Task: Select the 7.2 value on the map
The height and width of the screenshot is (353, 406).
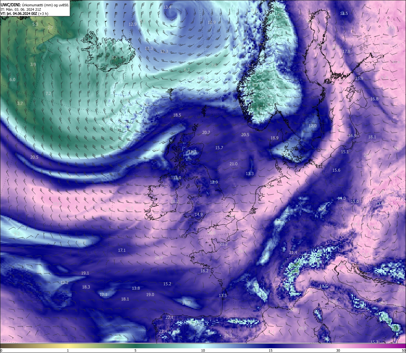Action: point(48,93)
